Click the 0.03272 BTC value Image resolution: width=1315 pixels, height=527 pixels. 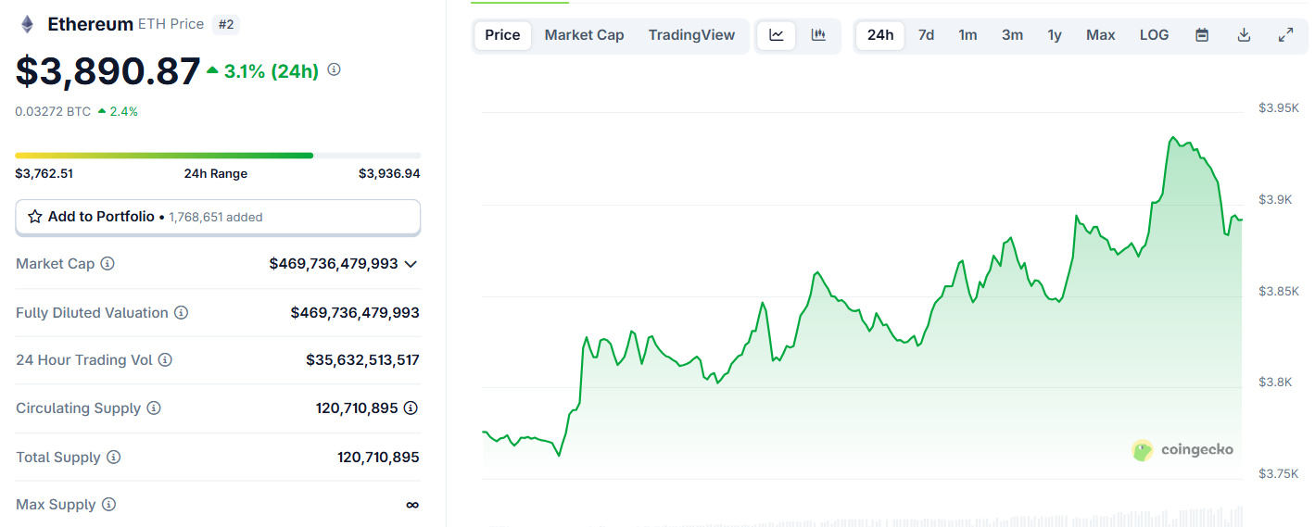pos(53,111)
